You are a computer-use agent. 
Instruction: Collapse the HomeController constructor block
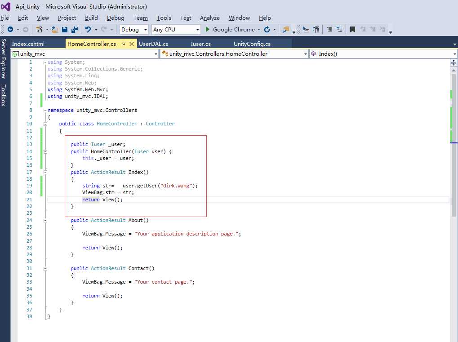pos(45,151)
